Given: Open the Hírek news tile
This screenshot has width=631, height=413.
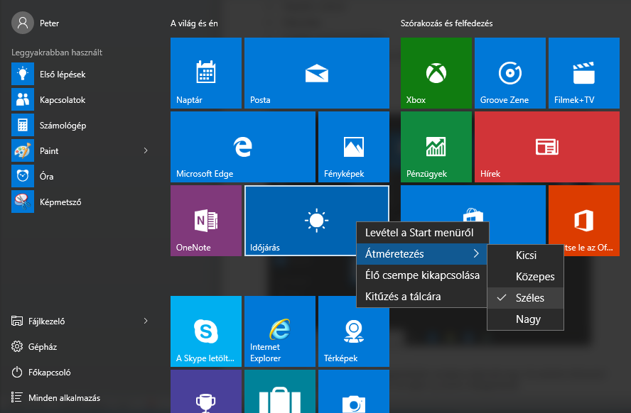Looking at the screenshot, I should tap(547, 147).
